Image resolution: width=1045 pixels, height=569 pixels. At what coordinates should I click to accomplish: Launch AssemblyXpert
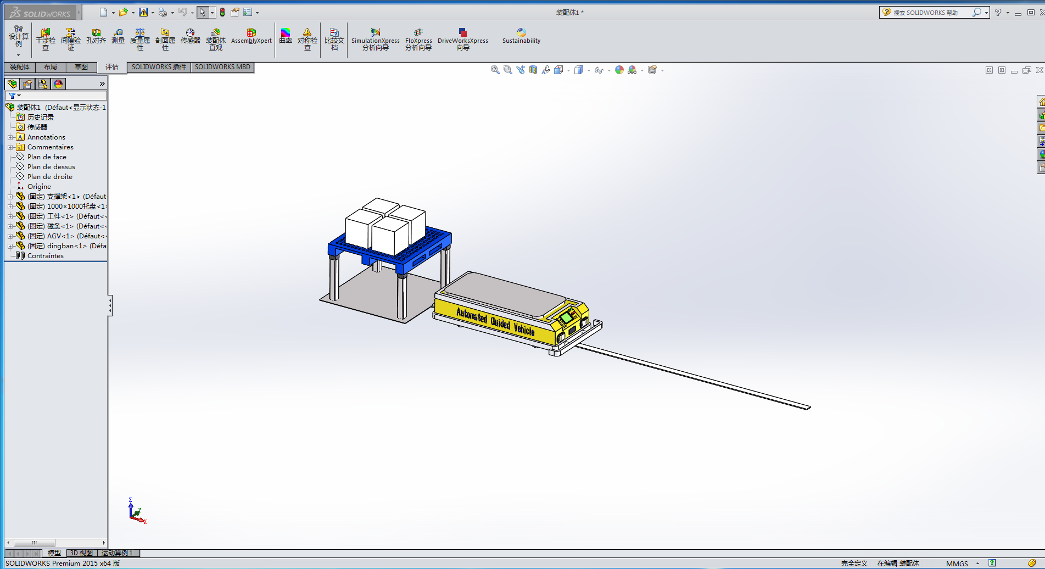pos(252,36)
